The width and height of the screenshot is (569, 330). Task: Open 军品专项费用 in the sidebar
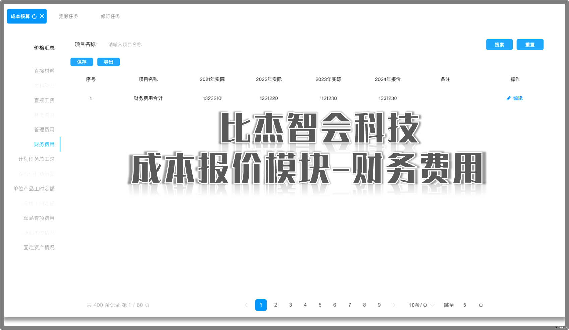pyautogui.click(x=39, y=218)
